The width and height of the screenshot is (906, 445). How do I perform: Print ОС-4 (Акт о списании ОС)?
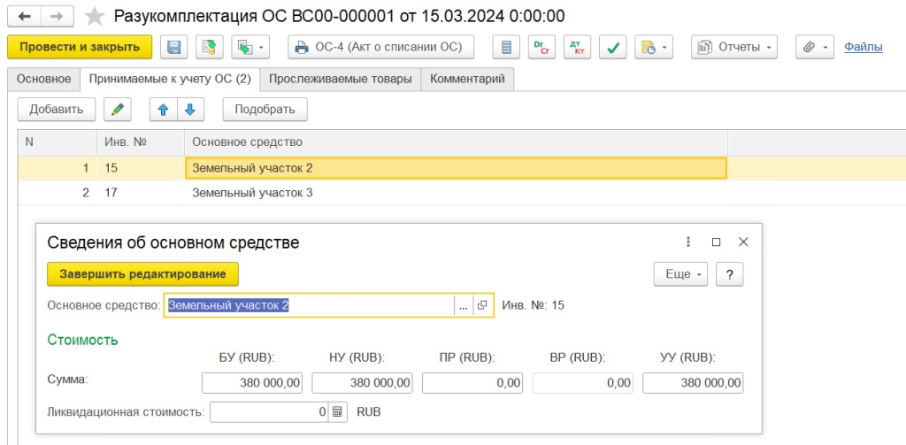tap(381, 47)
